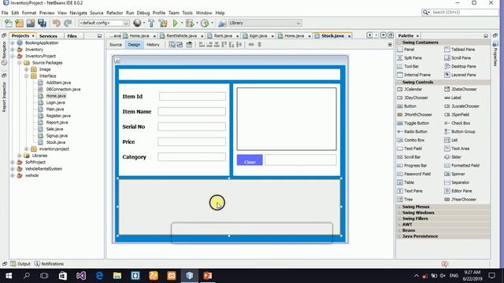Open the Navigate menu
Image resolution: width=504 pixels, height=283 pixels.
click(78, 13)
